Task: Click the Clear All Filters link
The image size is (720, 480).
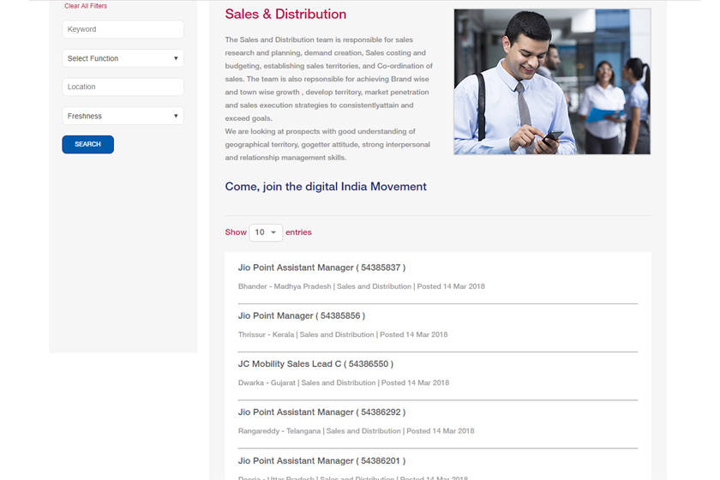Action: 86,6
